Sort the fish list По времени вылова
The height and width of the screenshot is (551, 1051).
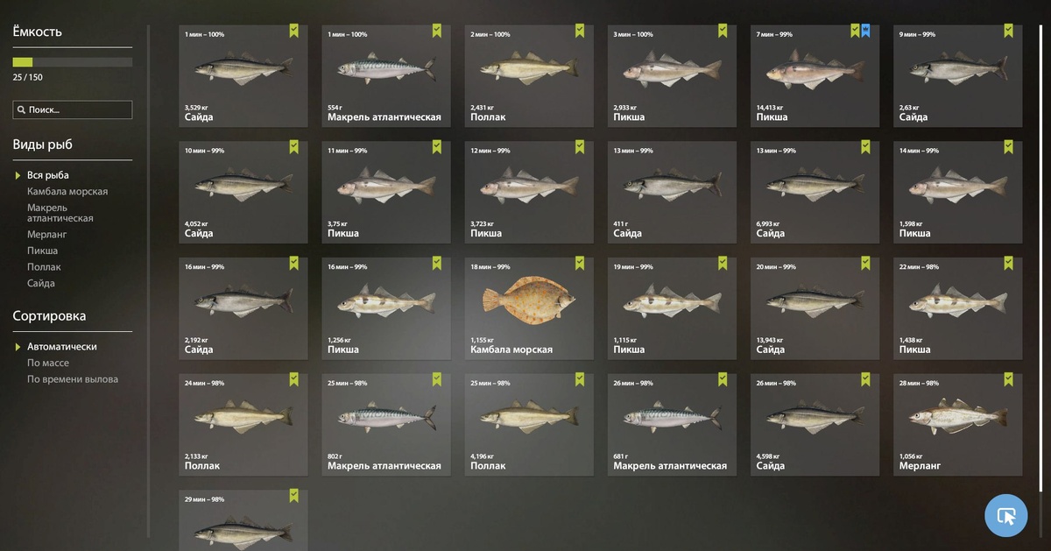pos(73,379)
